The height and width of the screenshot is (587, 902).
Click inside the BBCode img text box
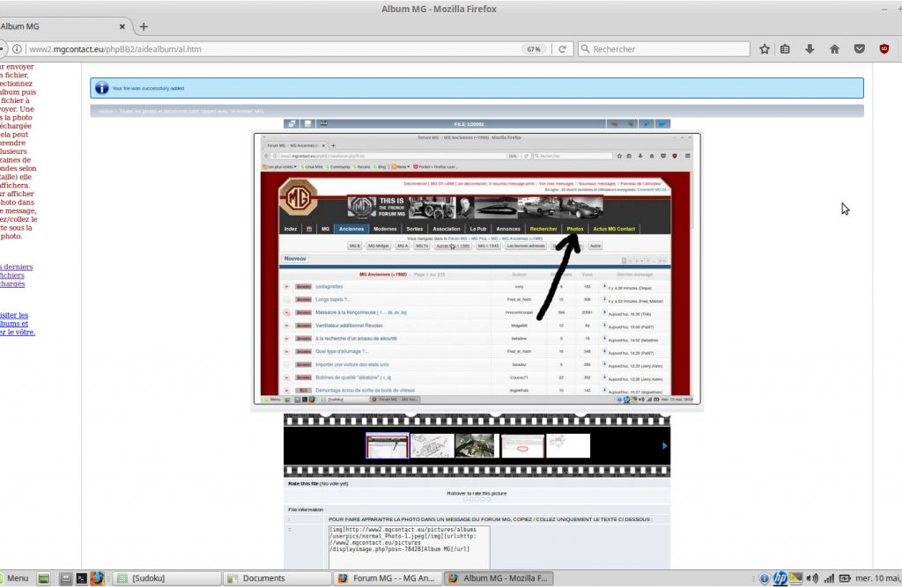tap(409, 547)
